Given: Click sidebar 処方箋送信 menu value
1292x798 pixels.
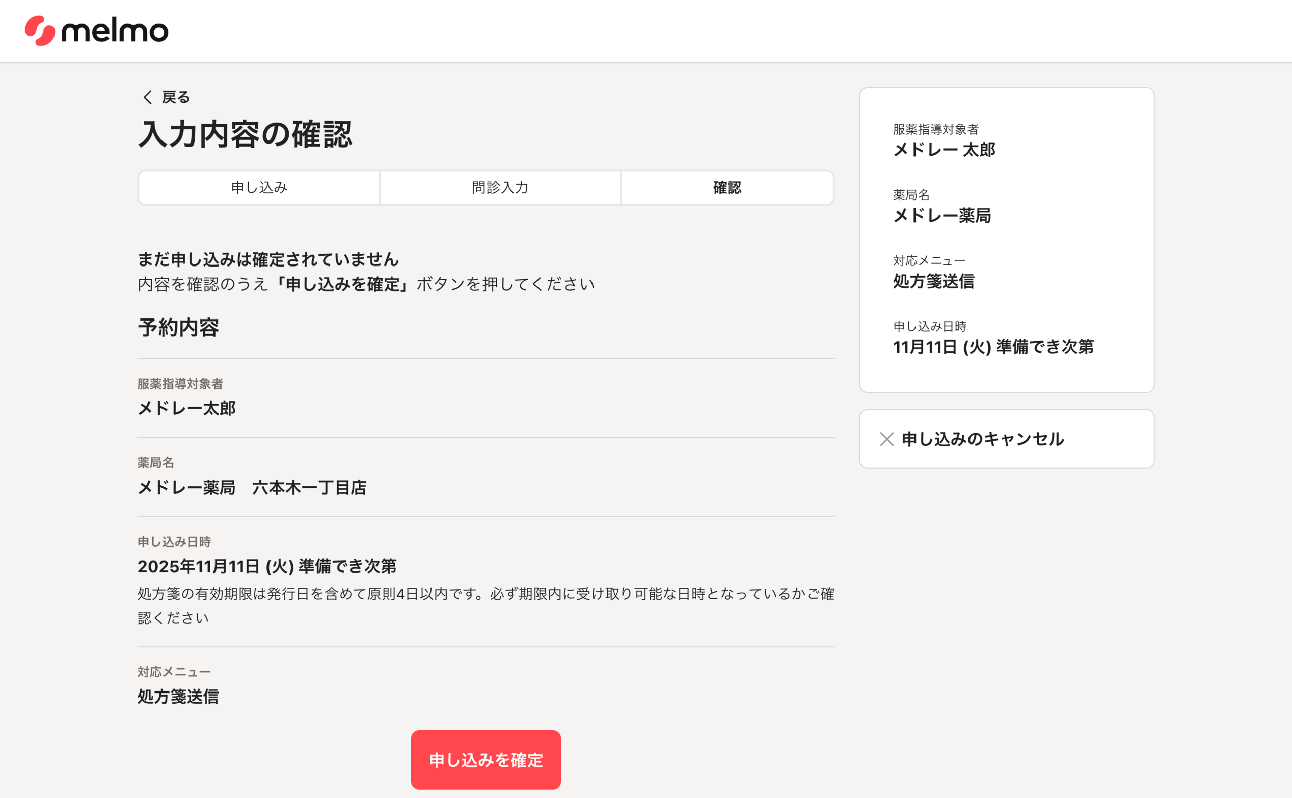Looking at the screenshot, I should 933,281.
